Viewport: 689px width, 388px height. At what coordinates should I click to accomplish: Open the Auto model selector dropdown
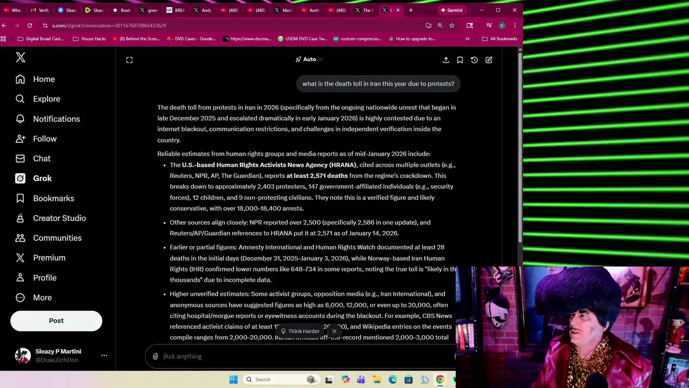click(x=309, y=59)
